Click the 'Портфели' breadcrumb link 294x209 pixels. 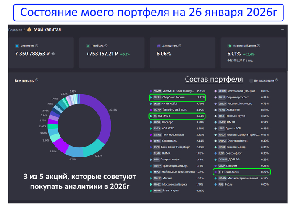point(15,30)
